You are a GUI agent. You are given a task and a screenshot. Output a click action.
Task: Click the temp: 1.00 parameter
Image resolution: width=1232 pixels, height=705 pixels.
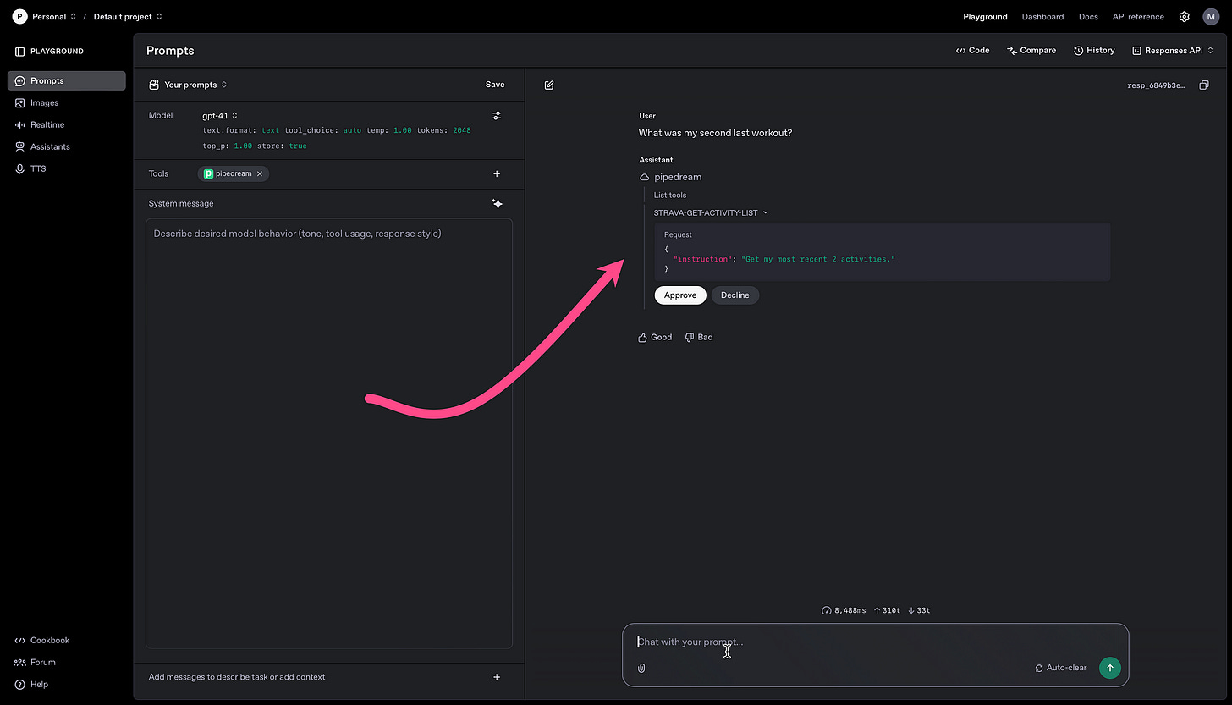[x=389, y=131]
